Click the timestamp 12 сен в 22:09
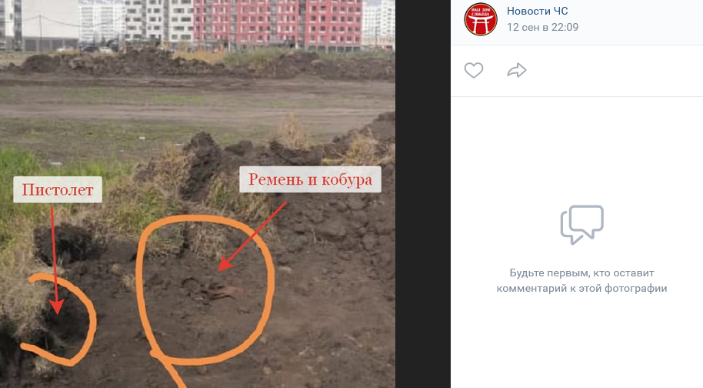 click(542, 27)
